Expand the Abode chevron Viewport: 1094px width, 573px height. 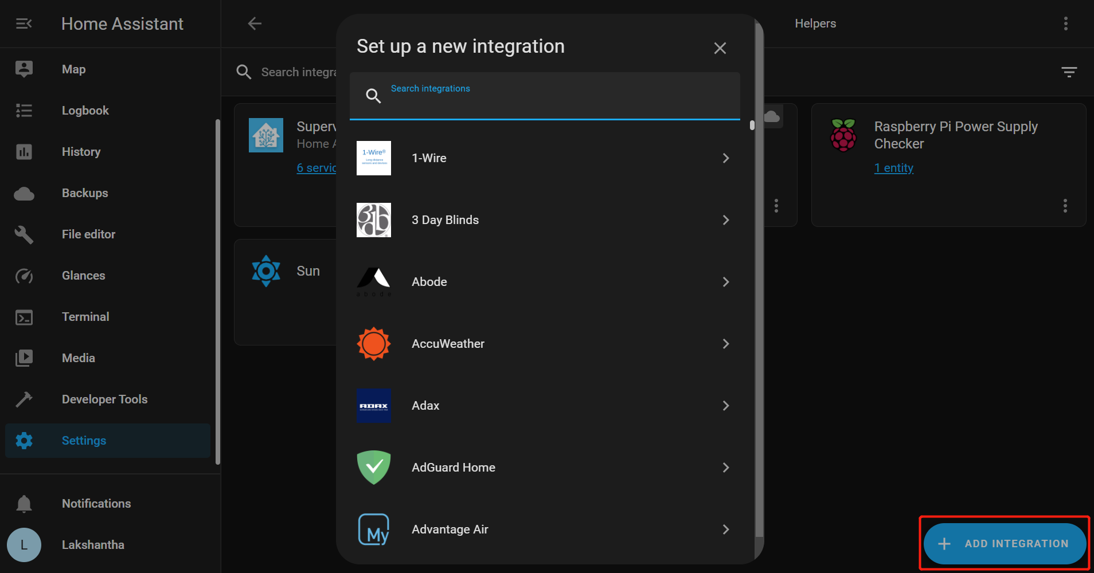pyautogui.click(x=726, y=282)
